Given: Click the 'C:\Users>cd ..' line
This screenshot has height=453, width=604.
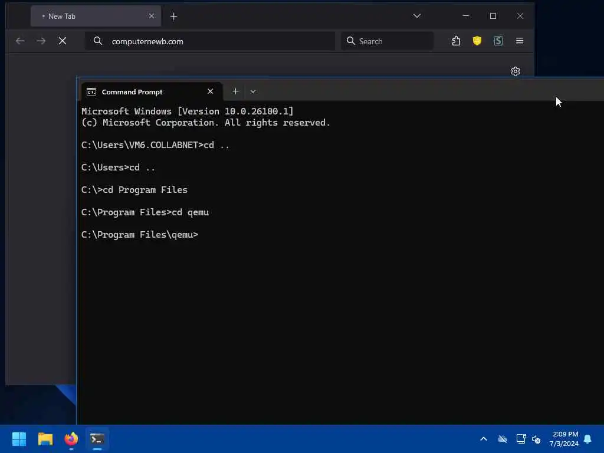Looking at the screenshot, I should coord(118,168).
